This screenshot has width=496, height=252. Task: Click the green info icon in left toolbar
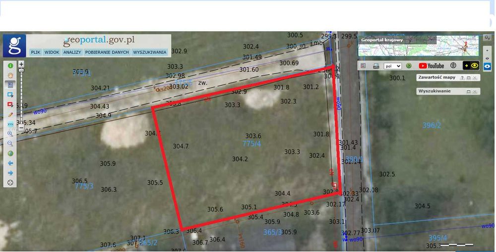coord(10,66)
